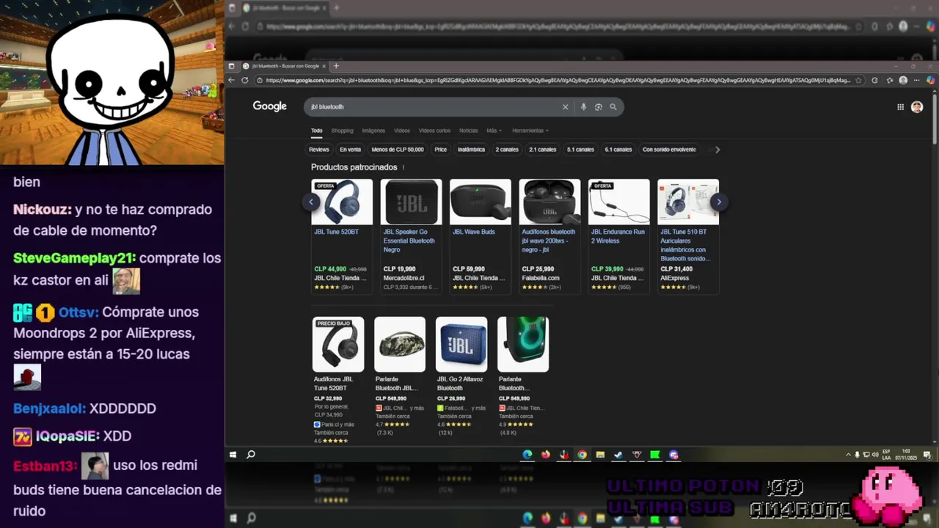Reload the Google results page

245,80
